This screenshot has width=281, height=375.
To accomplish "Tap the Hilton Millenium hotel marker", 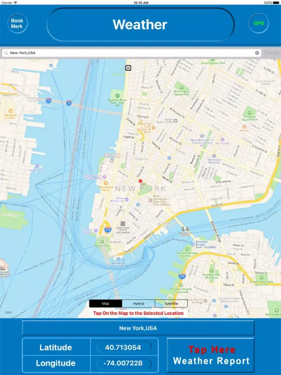I will click(127, 199).
